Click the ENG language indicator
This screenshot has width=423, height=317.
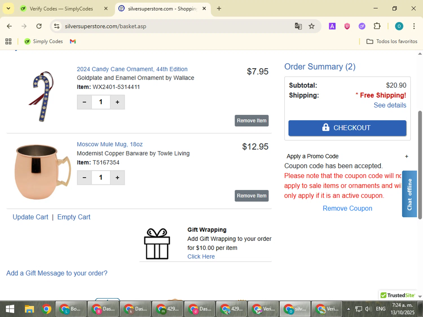(381, 309)
